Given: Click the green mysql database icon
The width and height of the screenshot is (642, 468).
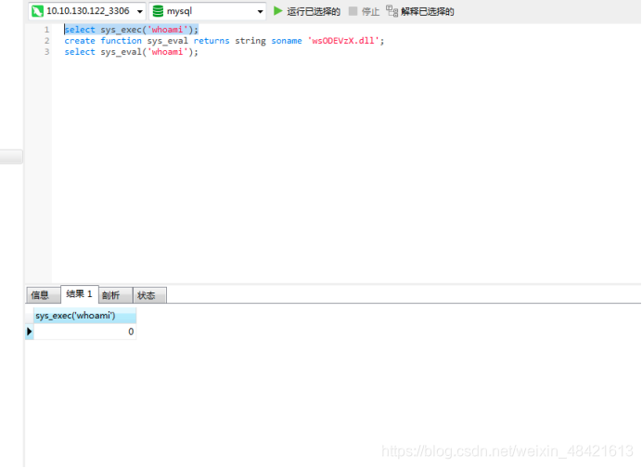Looking at the screenshot, I should (x=158, y=11).
